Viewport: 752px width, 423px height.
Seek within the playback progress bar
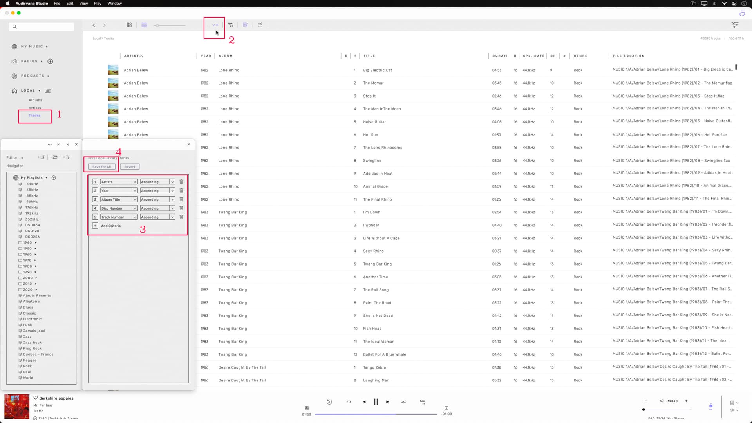coord(376,414)
